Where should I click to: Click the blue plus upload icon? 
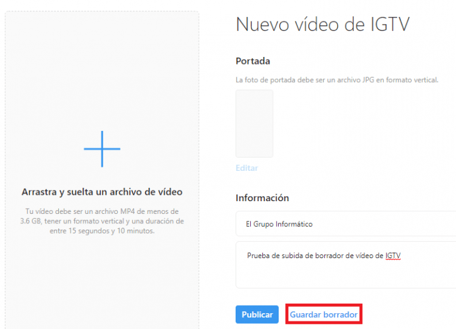(x=102, y=149)
